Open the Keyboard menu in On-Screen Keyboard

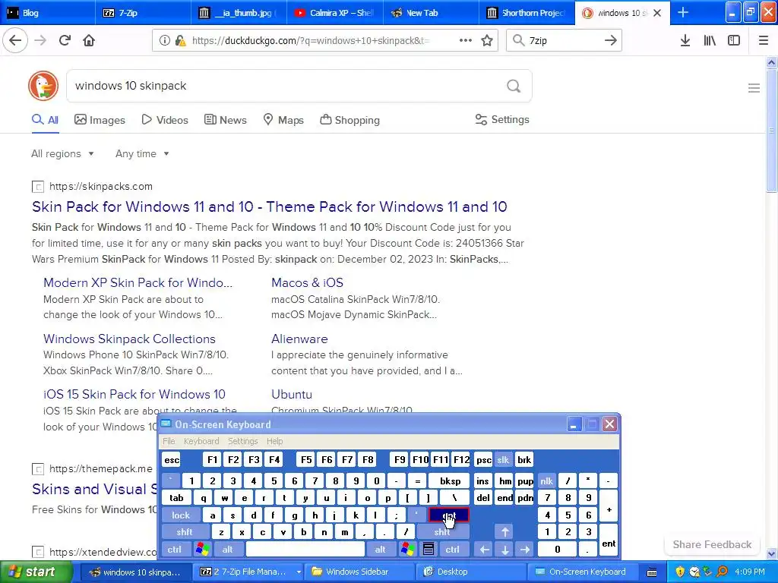(201, 441)
